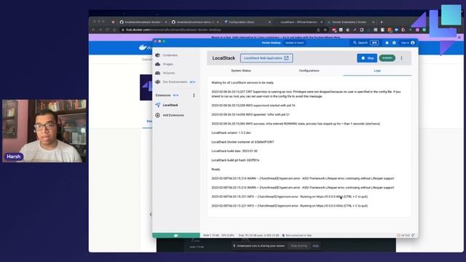Click the Docker container id log line

242,142
